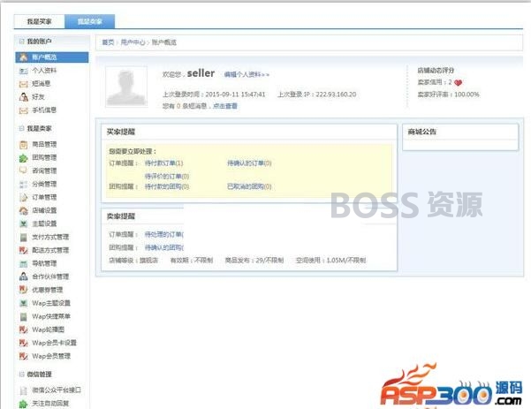Click the Wap快捷菜单 icon
This screenshot has height=409, width=531.
[23, 316]
